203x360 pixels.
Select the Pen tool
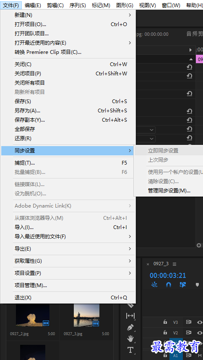point(130,327)
